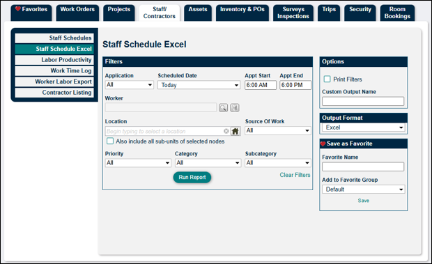Click the Favorite Name field
Viewport: 432px width, 264px height.
pos(363,166)
